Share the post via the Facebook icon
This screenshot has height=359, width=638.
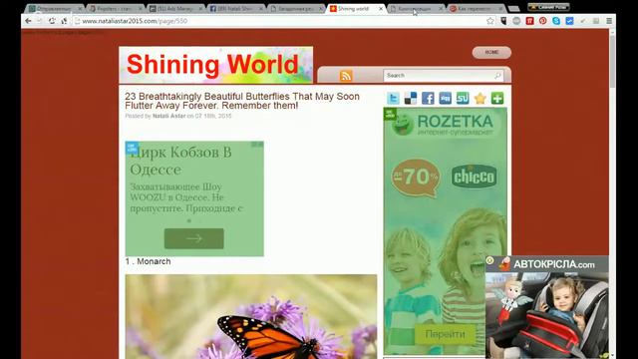(x=428, y=98)
